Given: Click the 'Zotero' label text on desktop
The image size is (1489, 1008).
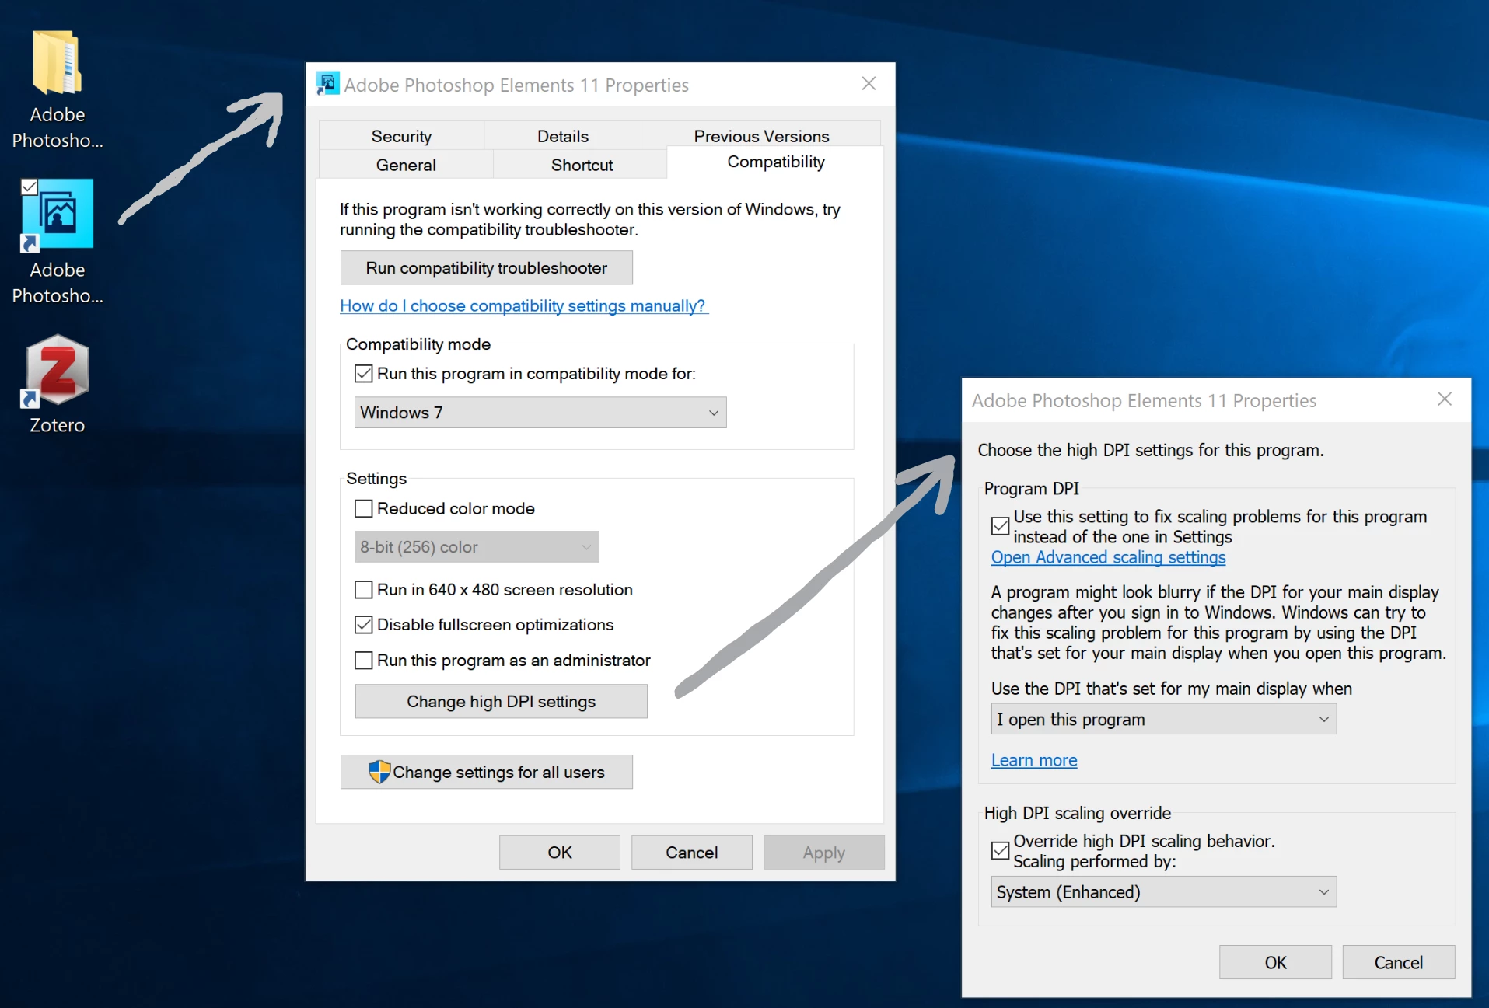Looking at the screenshot, I should click(x=57, y=425).
